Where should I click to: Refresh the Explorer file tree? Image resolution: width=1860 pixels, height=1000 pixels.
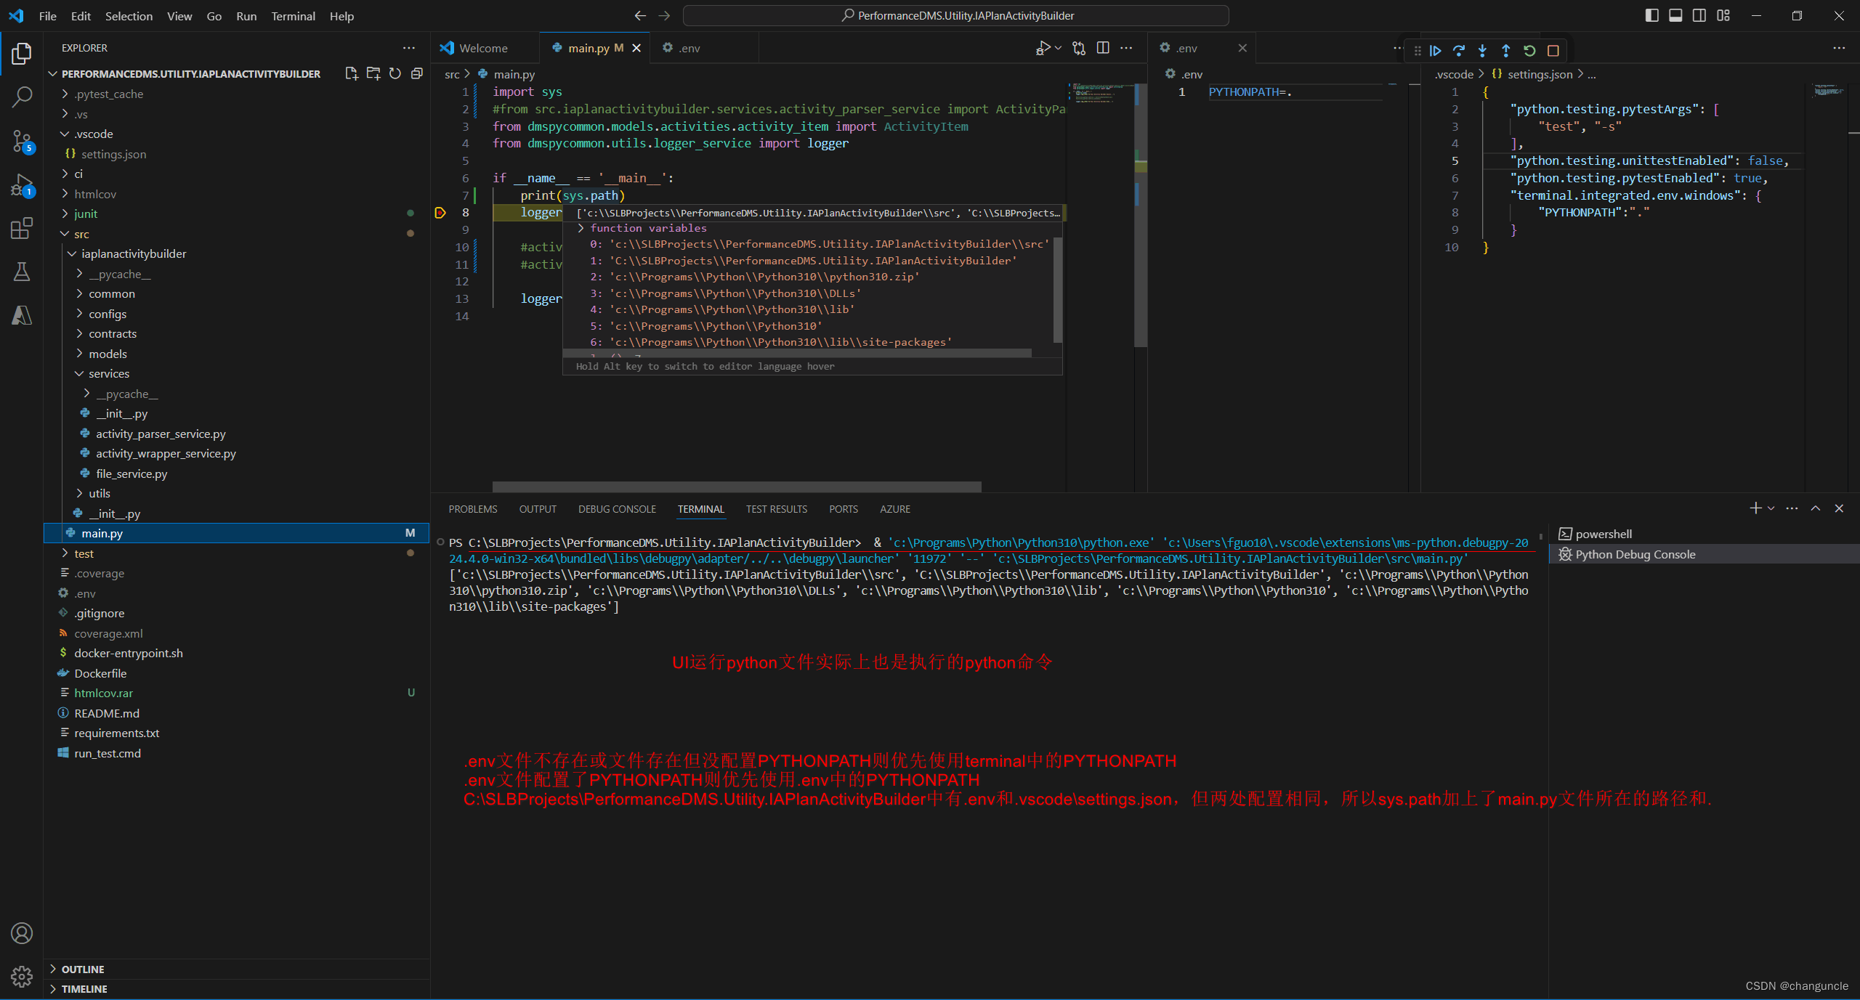pos(395,73)
